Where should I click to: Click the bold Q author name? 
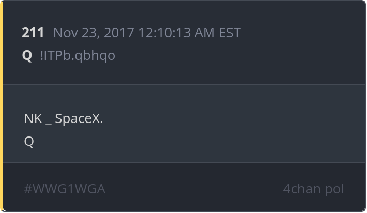click(27, 56)
